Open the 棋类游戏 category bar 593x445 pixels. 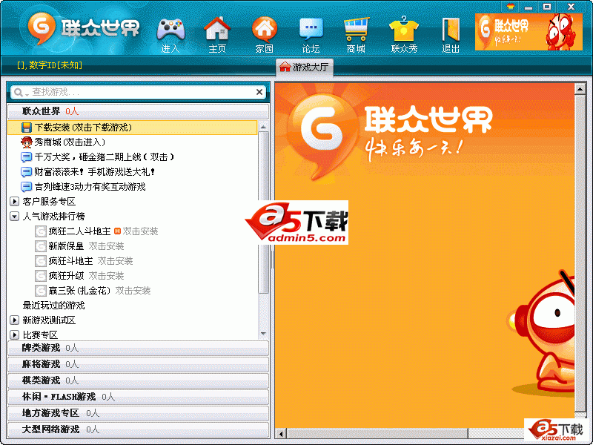point(138,380)
